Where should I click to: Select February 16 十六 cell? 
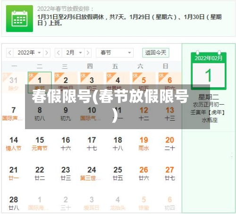(x=66, y=144)
